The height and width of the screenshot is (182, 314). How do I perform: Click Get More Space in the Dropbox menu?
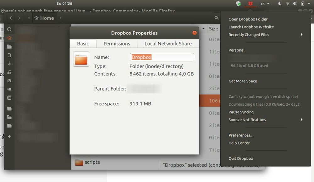coord(243,81)
